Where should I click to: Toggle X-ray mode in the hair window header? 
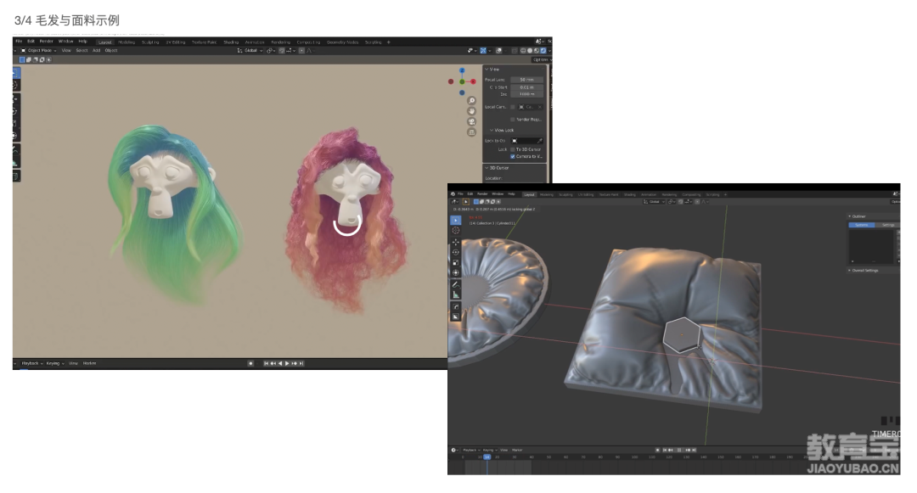[x=515, y=51]
